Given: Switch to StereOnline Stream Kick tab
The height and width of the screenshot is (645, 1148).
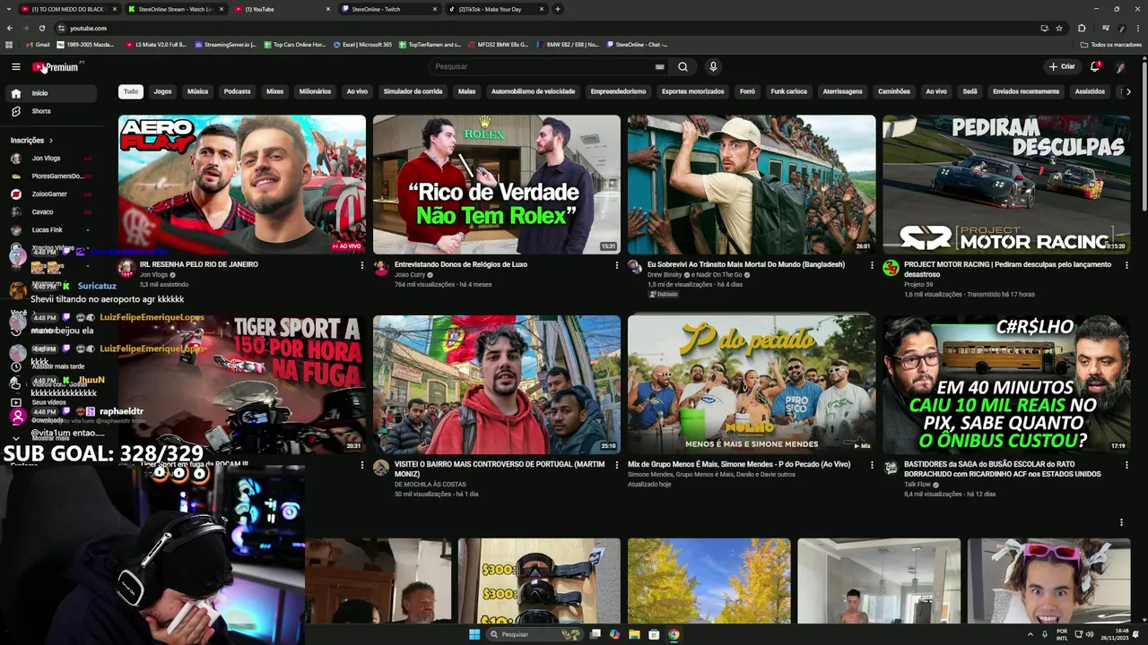Looking at the screenshot, I should coord(176,9).
